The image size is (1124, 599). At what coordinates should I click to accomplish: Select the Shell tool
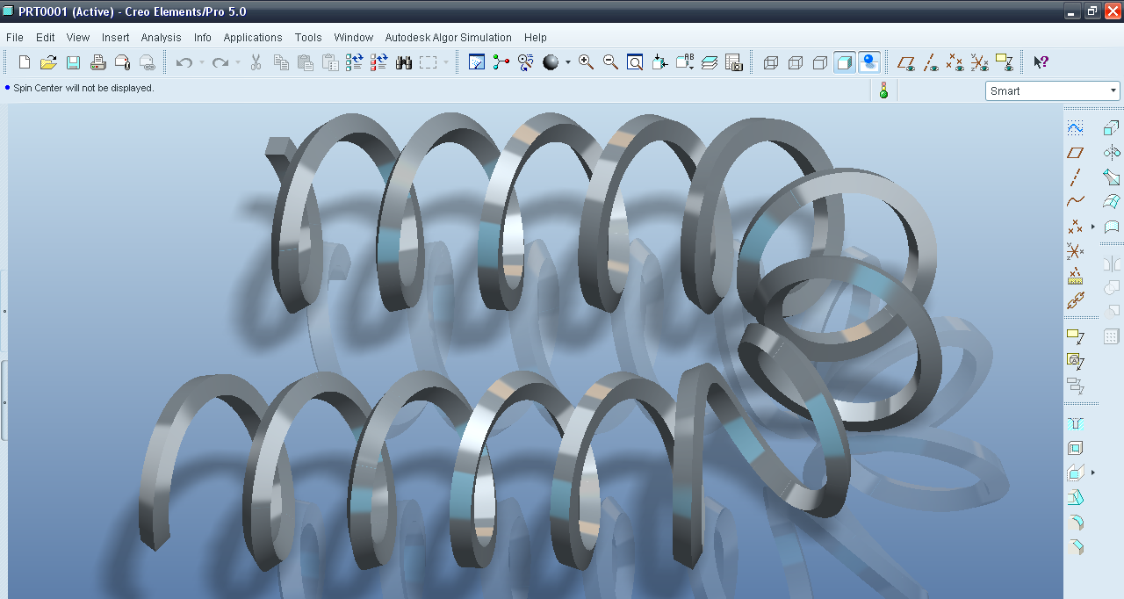click(x=1075, y=448)
